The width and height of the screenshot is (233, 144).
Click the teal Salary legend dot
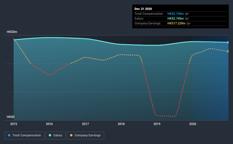pos(50,135)
